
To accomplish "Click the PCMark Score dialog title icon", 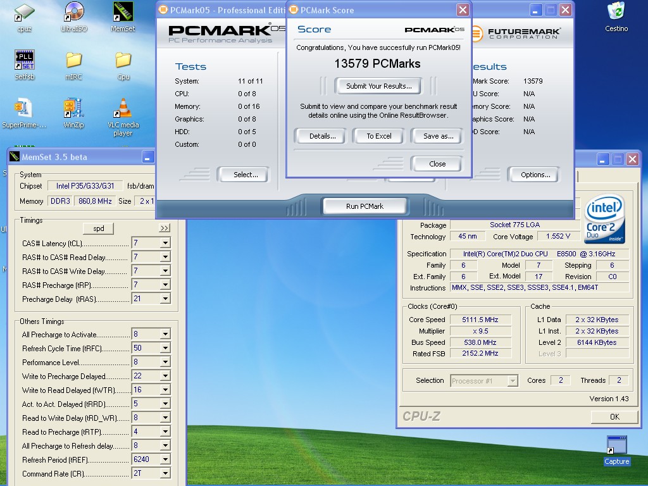I will (294, 10).
